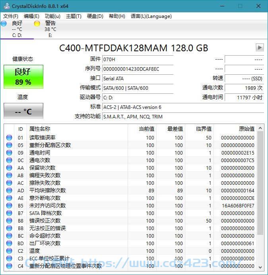The image size is (268, 275).
Task: Click the 标准 field ACS-2 | ATA8-ACS version 6
Action: (183, 107)
